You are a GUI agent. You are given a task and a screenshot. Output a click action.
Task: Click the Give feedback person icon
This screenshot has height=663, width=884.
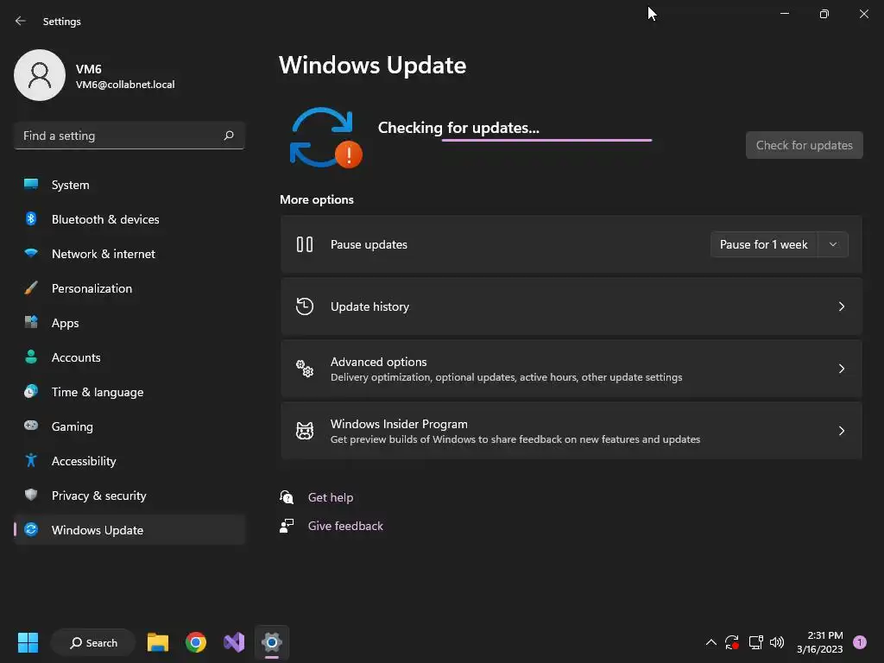[287, 526]
